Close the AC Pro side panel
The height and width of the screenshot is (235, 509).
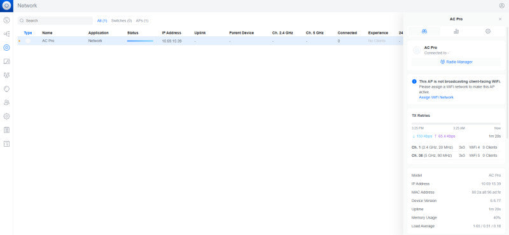point(500,19)
